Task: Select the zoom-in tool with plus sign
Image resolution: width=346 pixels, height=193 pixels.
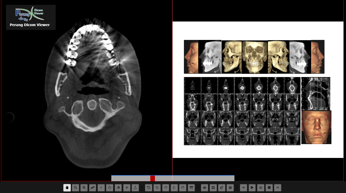Action: 84,188
